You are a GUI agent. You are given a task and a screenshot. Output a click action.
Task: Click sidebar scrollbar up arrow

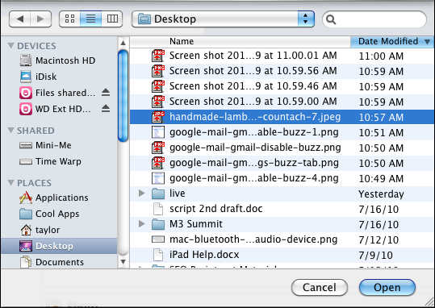click(123, 43)
